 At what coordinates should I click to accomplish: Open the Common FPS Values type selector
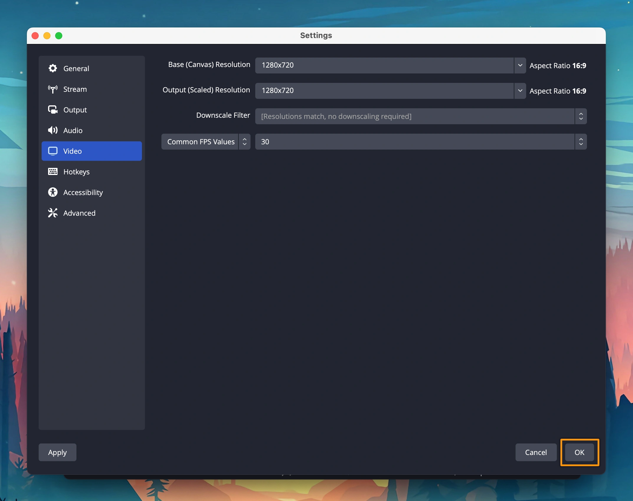click(x=206, y=142)
